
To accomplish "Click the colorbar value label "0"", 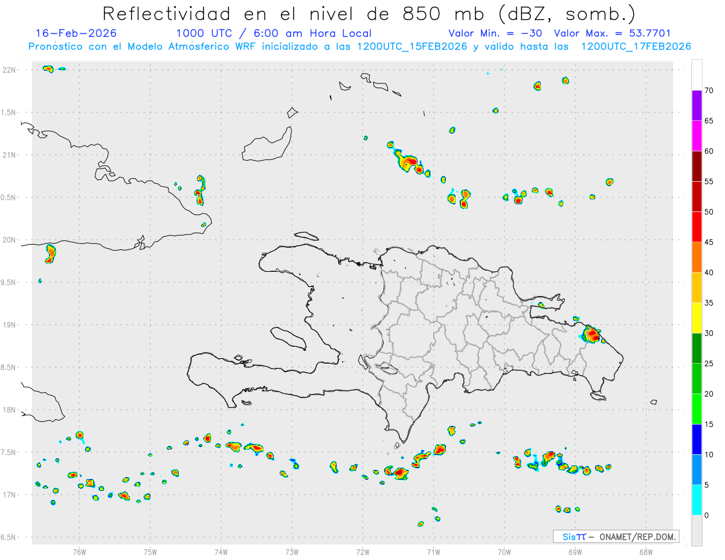I will click(706, 515).
